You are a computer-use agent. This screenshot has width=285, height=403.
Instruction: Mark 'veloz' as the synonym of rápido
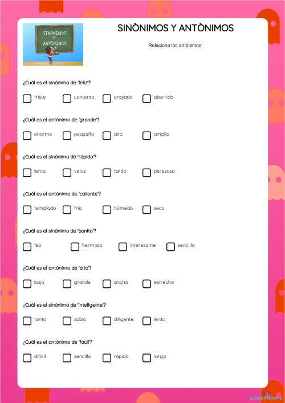(67, 173)
